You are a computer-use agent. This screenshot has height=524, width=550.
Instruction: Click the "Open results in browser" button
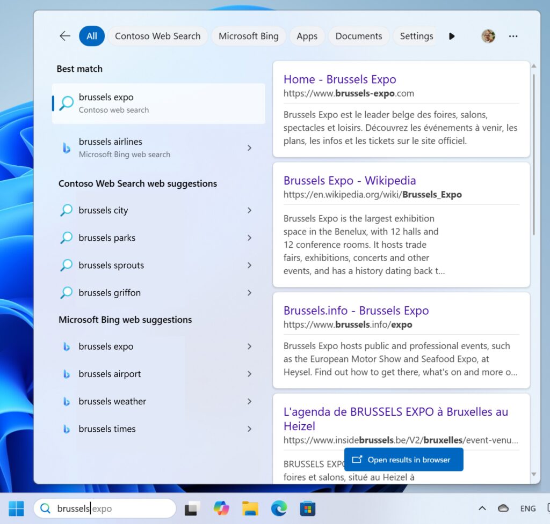(404, 459)
